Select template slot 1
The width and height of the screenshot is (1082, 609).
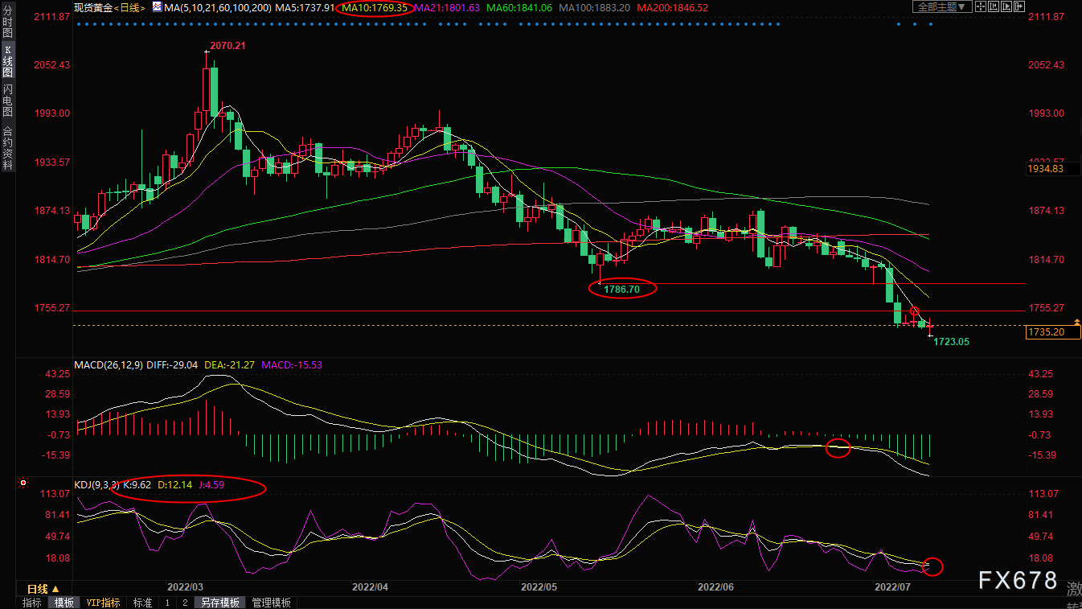coord(167,603)
